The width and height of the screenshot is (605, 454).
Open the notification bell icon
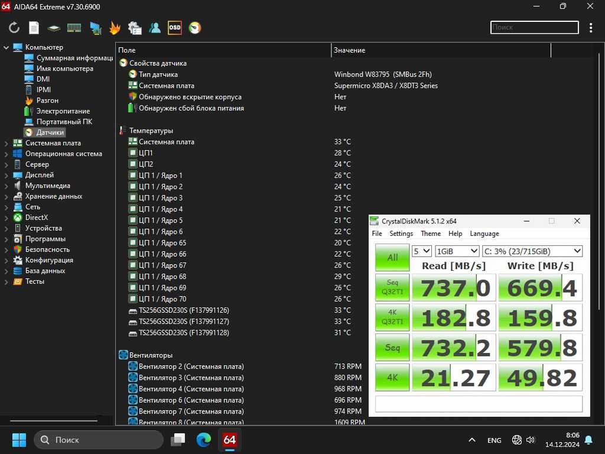coord(589,440)
